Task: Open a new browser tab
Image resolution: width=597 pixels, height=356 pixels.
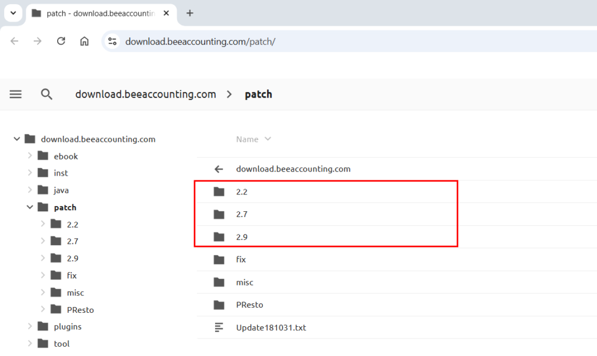Action: (x=189, y=13)
